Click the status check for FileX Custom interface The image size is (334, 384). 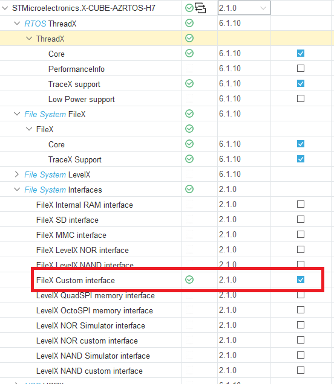189,280
